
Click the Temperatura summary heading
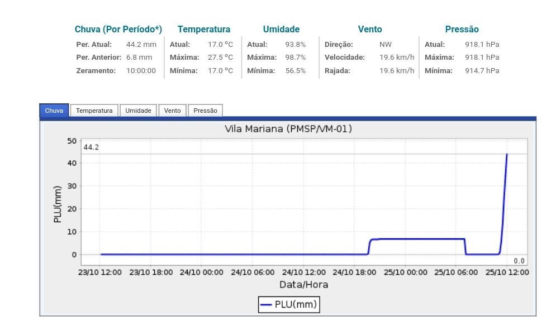coord(203,30)
